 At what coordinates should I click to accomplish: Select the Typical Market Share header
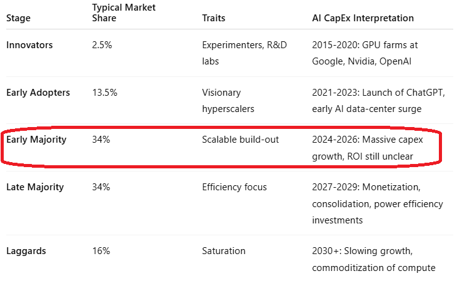[x=123, y=13]
